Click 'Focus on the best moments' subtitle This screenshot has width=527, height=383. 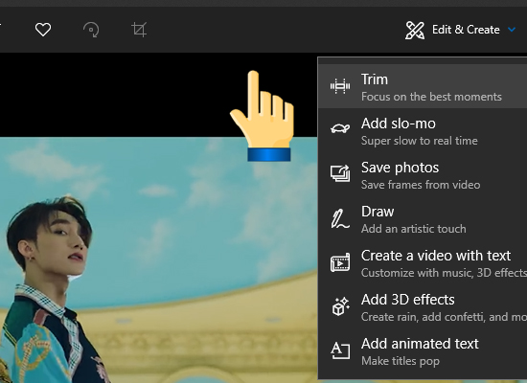click(x=431, y=97)
